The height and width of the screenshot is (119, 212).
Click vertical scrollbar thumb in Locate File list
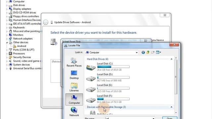[176, 77]
